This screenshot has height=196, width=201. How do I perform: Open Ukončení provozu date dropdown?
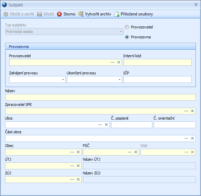click(119, 79)
